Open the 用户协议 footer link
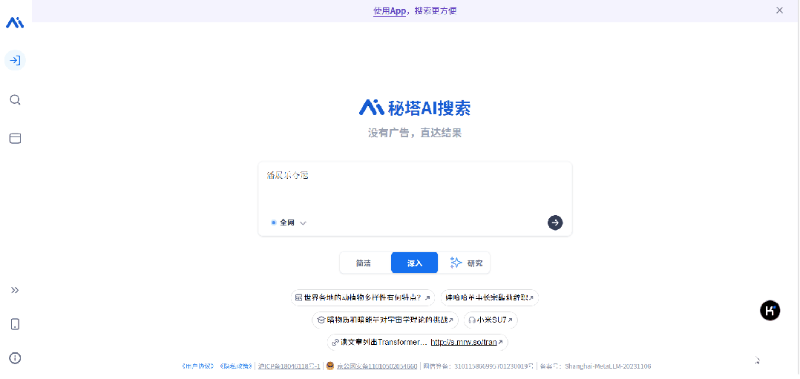 coord(198,366)
